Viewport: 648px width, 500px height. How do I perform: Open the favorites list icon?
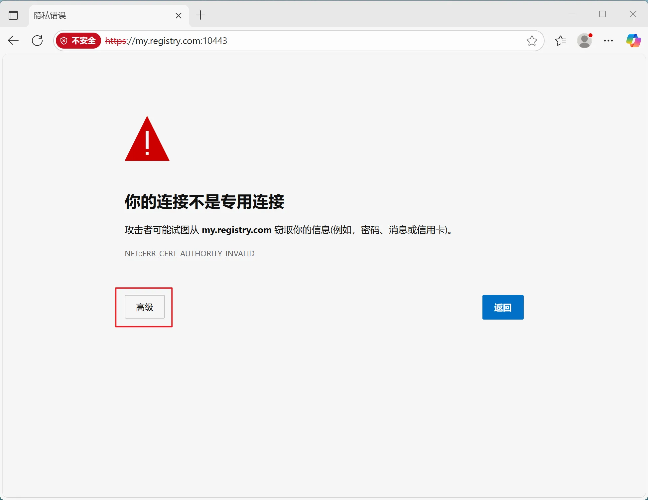[x=561, y=41]
